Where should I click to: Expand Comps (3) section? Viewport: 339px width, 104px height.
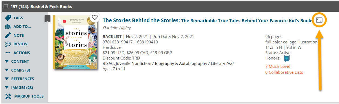tap(18, 70)
